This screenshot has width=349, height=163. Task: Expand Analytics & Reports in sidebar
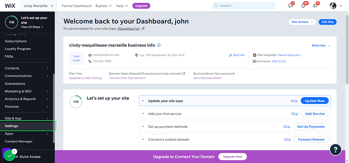click(27, 99)
